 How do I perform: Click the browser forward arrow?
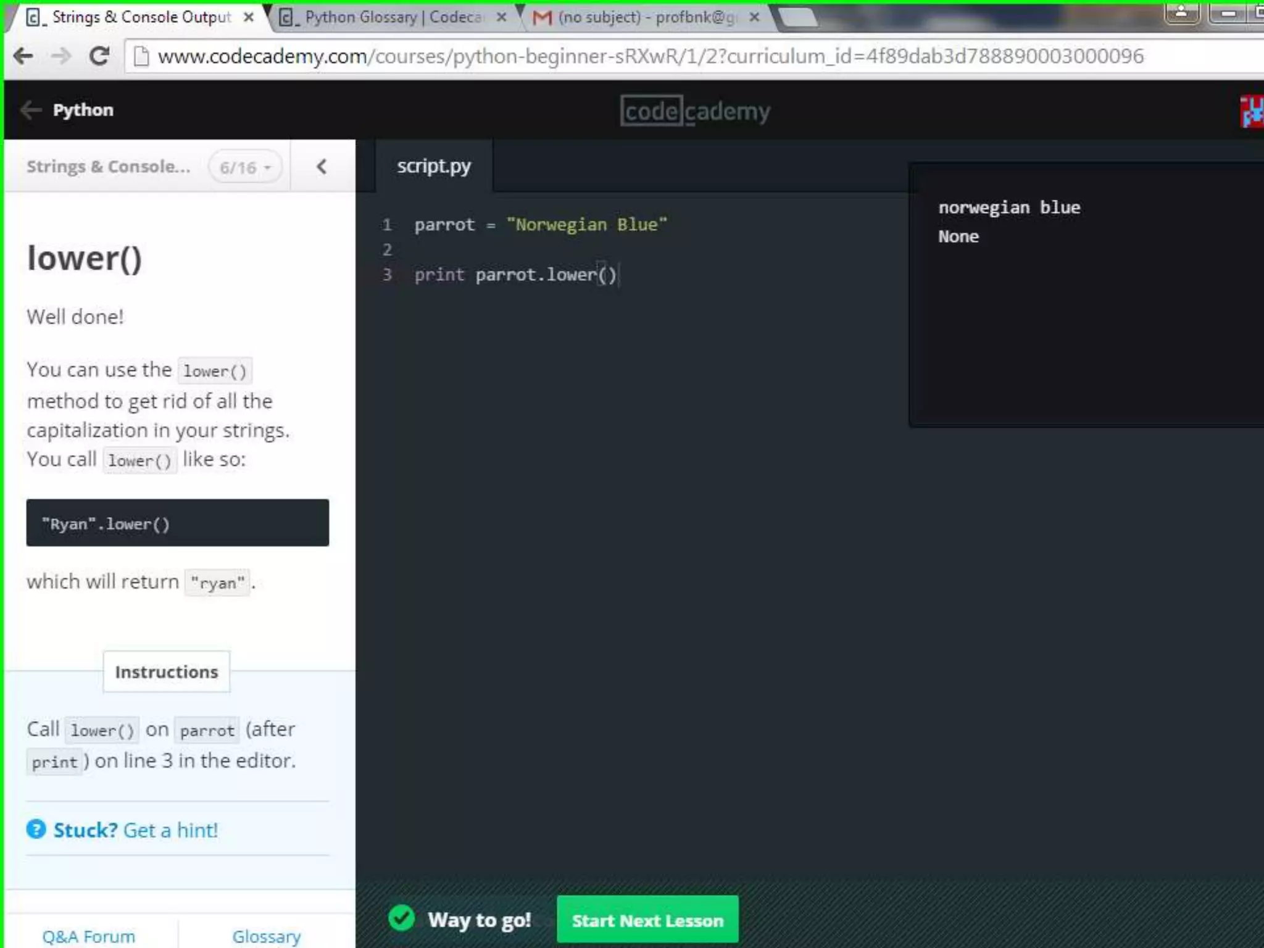pyautogui.click(x=61, y=56)
